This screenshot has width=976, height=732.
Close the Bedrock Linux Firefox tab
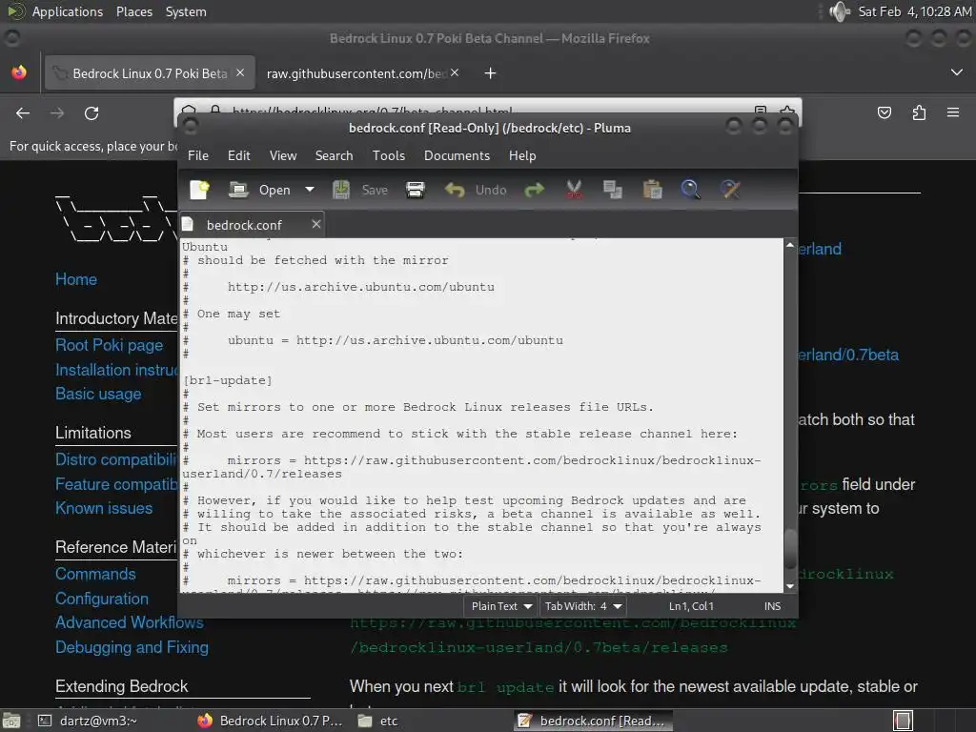240,72
